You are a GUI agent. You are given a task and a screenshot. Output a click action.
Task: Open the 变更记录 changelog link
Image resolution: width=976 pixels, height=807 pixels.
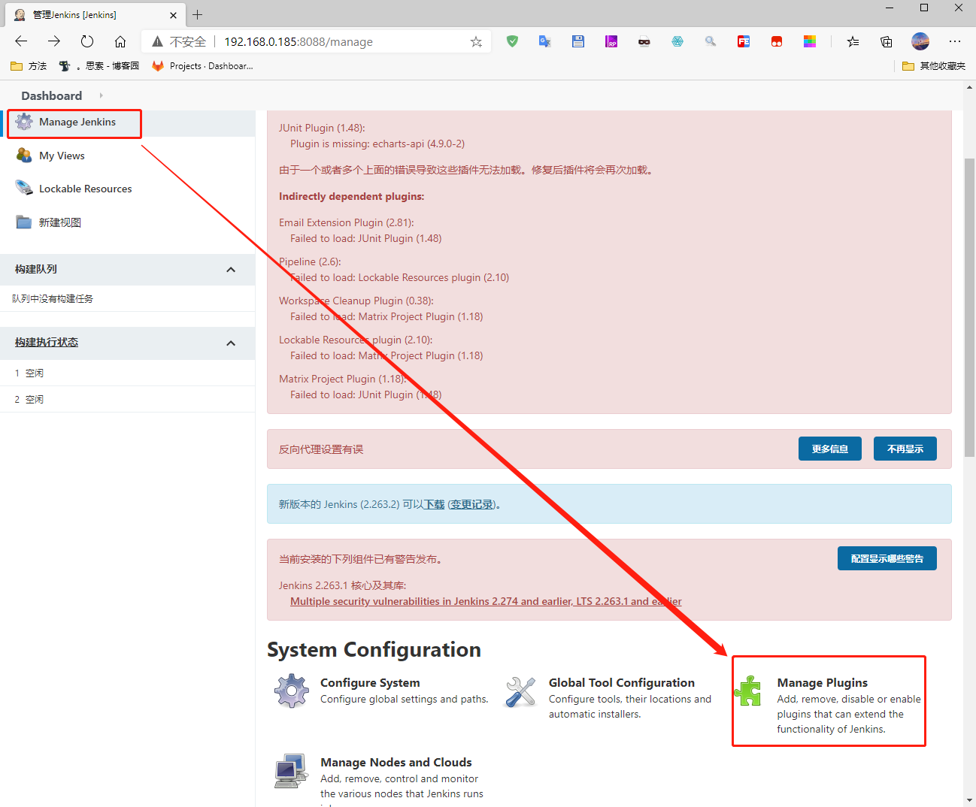coord(472,504)
